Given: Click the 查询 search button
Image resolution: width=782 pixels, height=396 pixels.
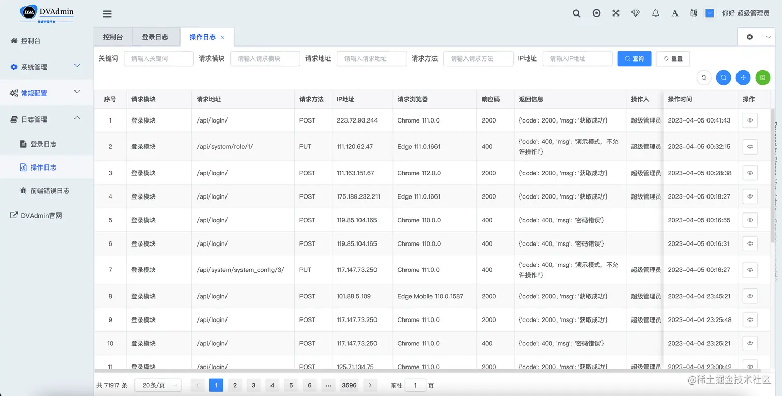Looking at the screenshot, I should [x=634, y=58].
